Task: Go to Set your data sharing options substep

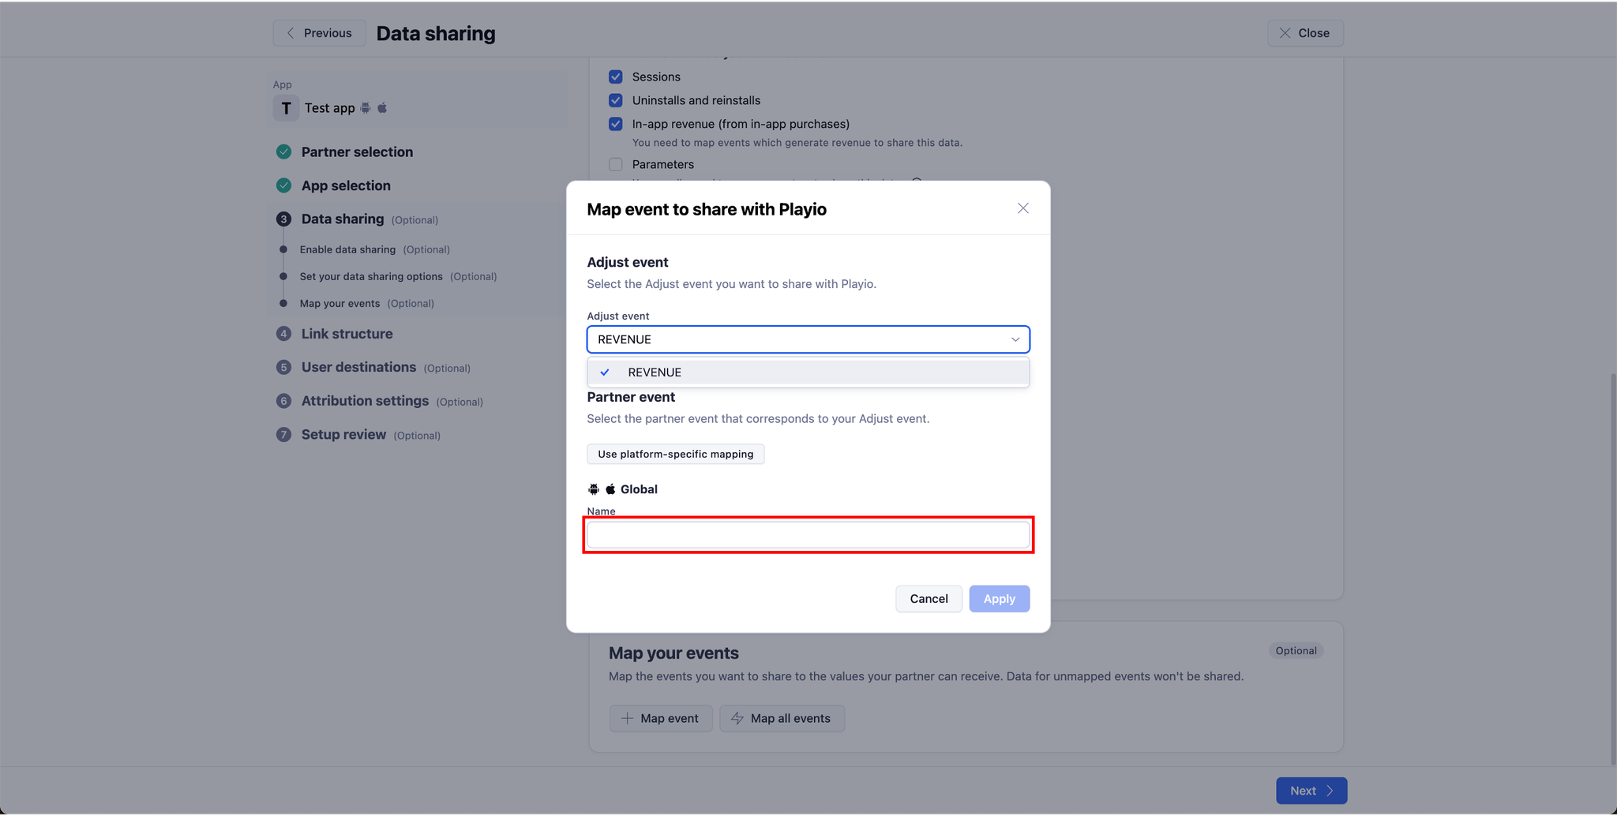Action: pyautogui.click(x=371, y=276)
